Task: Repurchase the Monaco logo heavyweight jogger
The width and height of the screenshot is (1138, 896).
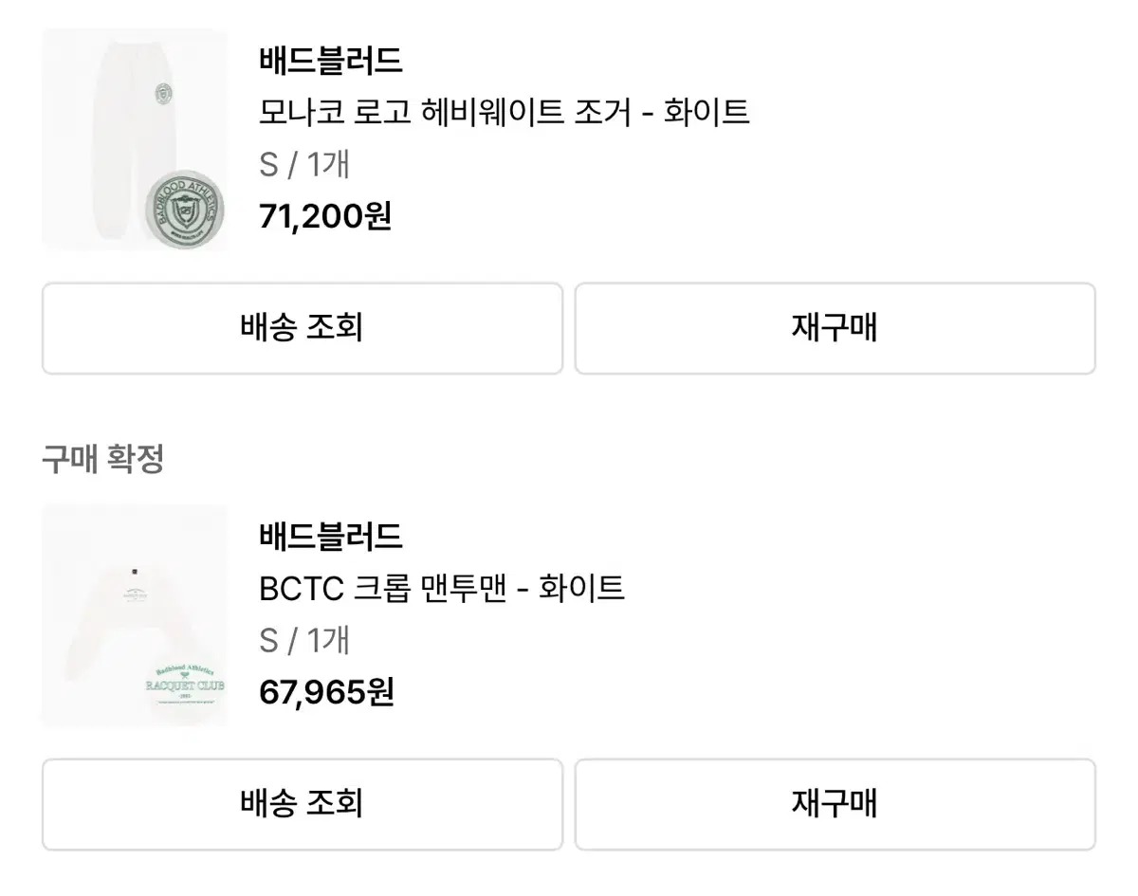Action: 835,328
